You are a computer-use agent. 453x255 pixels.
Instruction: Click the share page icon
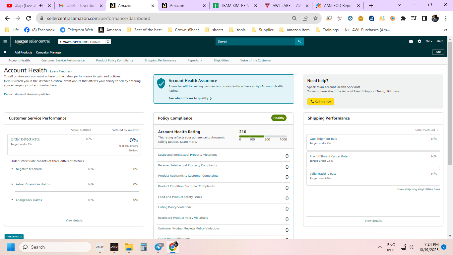[305, 18]
